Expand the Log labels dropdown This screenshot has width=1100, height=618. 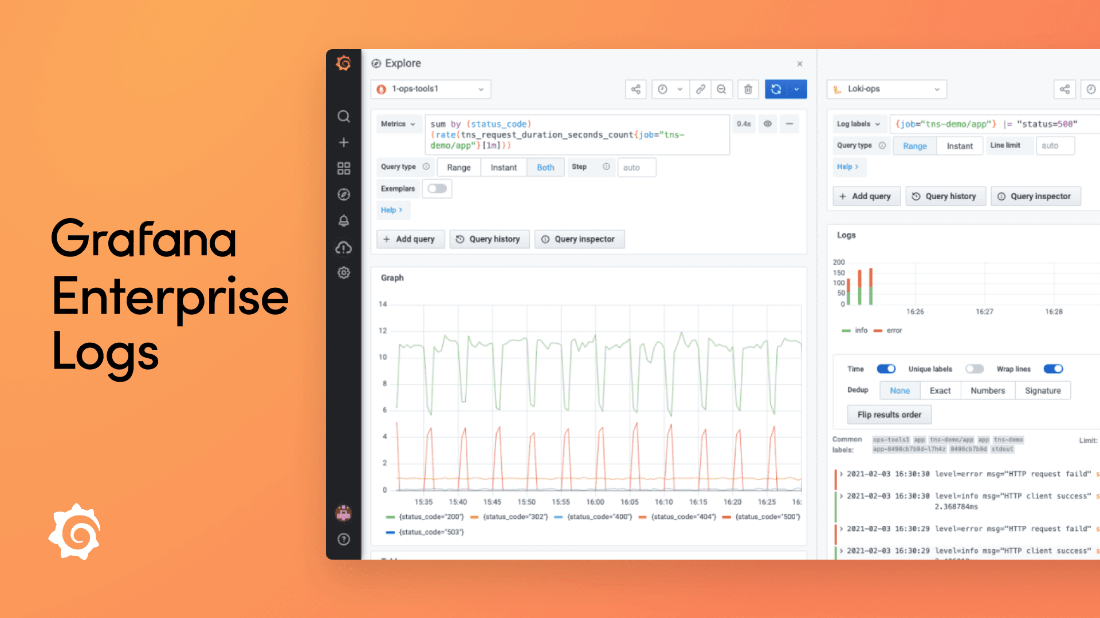click(859, 124)
